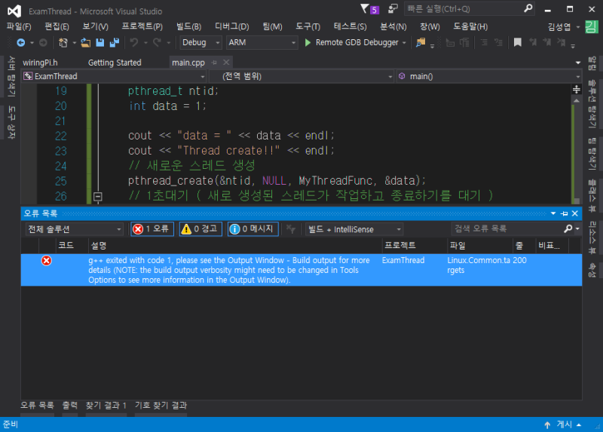Toggle the bookmark icon in toolbar
Screen dimensions: 603x432
point(518,43)
